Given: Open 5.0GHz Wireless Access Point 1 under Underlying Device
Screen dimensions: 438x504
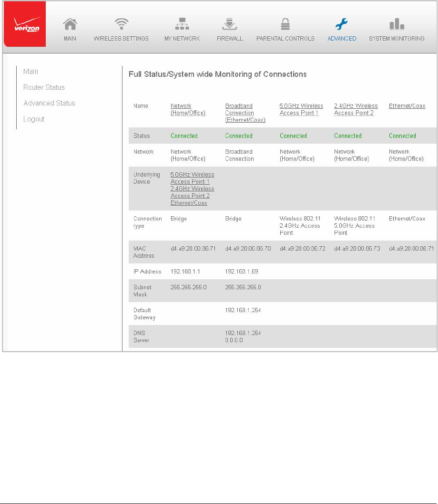Looking at the screenshot, I should (192, 178).
